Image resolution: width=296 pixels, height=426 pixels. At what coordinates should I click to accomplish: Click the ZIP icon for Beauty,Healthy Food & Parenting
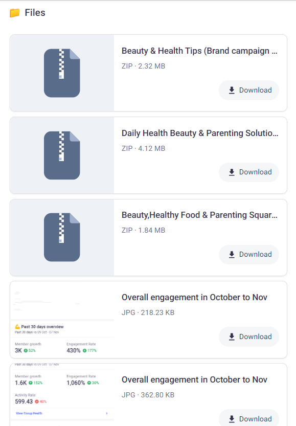(x=62, y=237)
